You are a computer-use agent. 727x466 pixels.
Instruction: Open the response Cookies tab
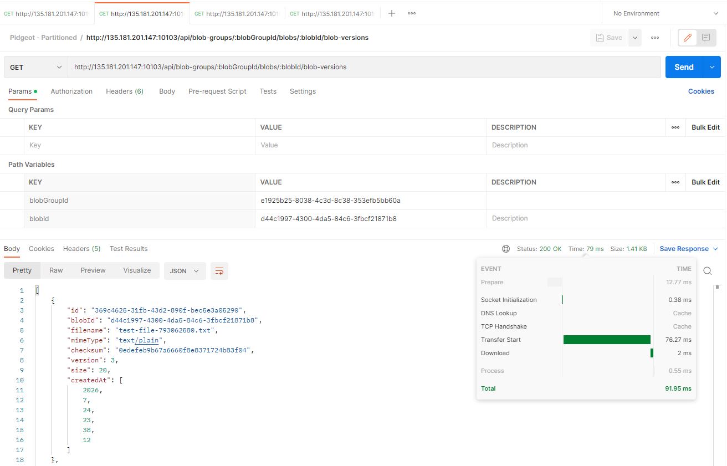(x=42, y=249)
